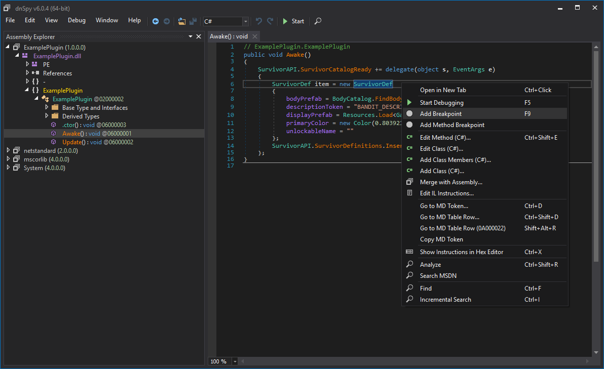Choose Search MSDN
The width and height of the screenshot is (604, 369).
click(485, 275)
